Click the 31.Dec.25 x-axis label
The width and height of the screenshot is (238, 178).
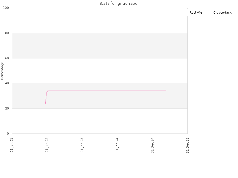tap(187, 145)
